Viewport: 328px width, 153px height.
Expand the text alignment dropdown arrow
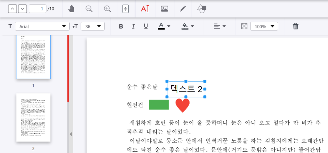click(x=224, y=26)
